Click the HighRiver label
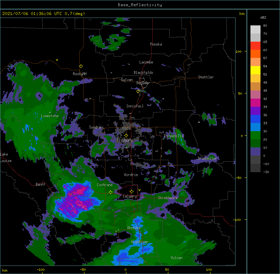280x274 pixels. [140, 242]
